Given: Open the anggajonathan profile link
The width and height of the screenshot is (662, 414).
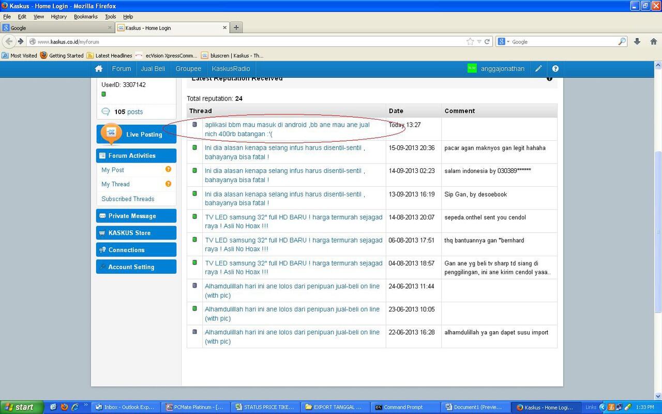Looking at the screenshot, I should [x=502, y=69].
